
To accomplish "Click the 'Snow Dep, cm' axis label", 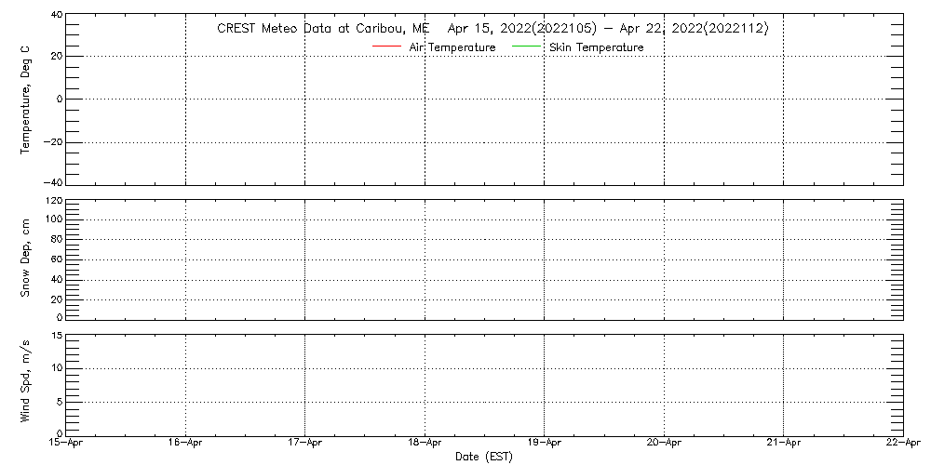I will click(25, 259).
